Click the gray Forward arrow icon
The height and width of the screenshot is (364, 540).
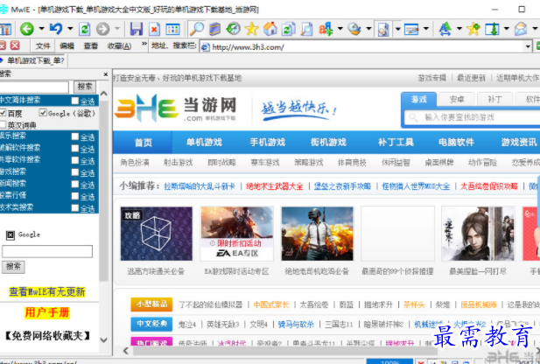coord(102,29)
